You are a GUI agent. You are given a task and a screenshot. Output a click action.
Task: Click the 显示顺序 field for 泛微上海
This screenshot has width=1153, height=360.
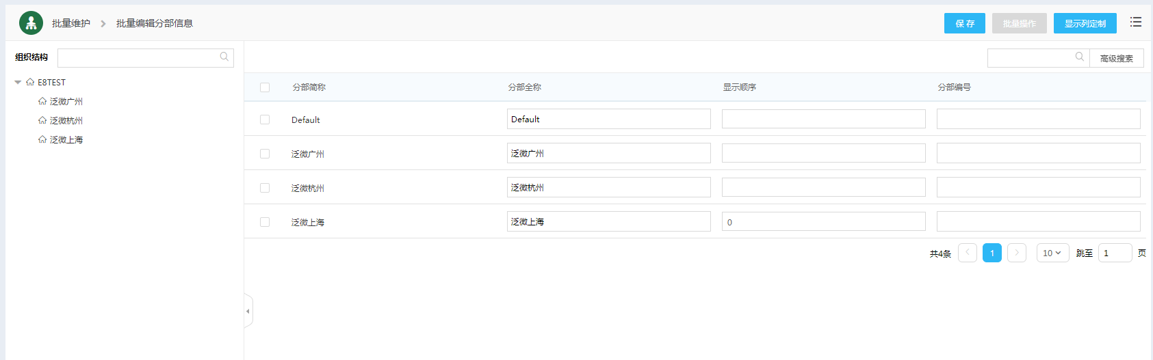click(x=823, y=222)
